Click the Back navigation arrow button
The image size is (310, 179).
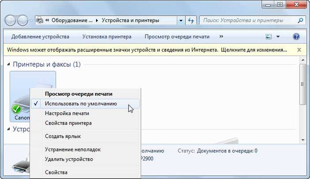pyautogui.click(x=11, y=20)
